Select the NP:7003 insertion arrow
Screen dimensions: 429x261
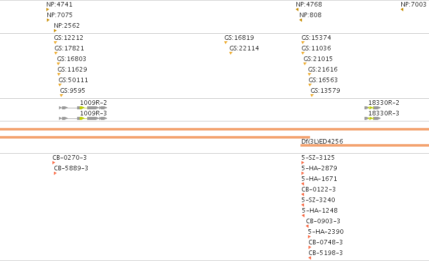pos(402,10)
